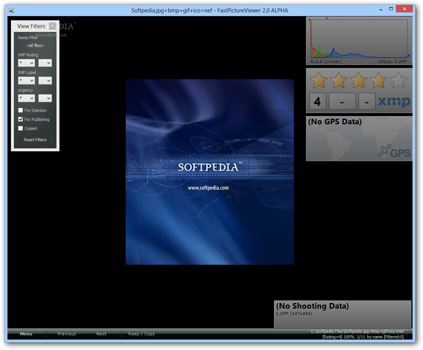Click the 1/11 image counter
This screenshot has height=350, width=423.
coord(361,337)
